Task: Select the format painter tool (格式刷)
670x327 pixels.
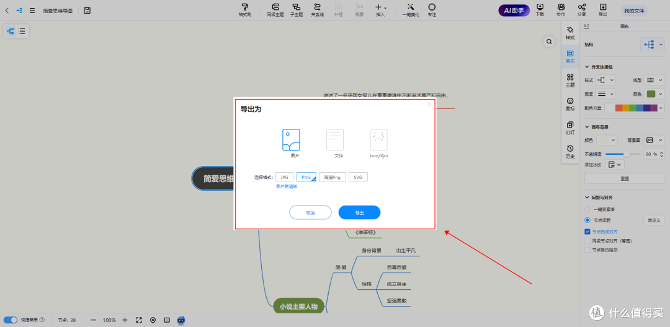Action: coord(245,10)
